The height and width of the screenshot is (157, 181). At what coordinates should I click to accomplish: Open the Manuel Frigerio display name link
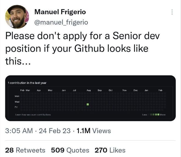(60, 12)
